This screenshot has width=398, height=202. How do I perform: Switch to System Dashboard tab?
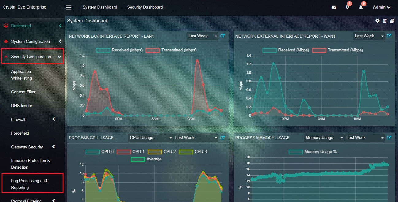pos(100,7)
